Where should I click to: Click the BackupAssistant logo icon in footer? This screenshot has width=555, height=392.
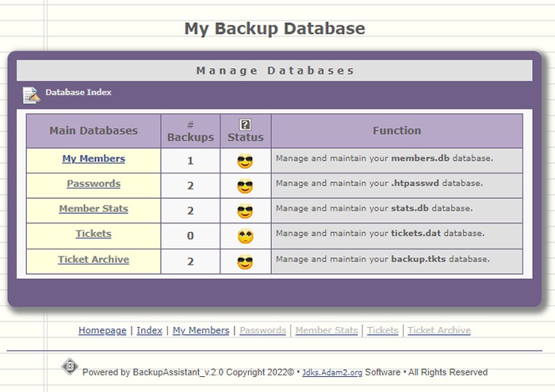pos(70,366)
